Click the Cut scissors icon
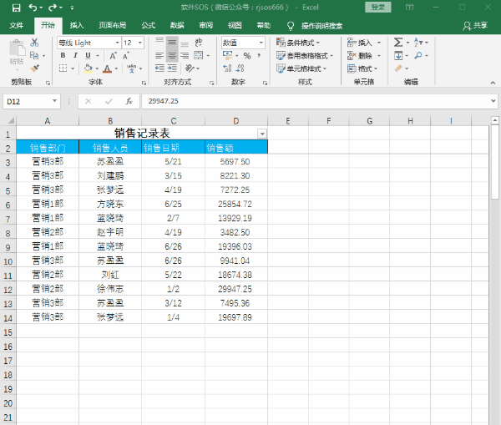The width and height of the screenshot is (501, 425). pos(34,43)
